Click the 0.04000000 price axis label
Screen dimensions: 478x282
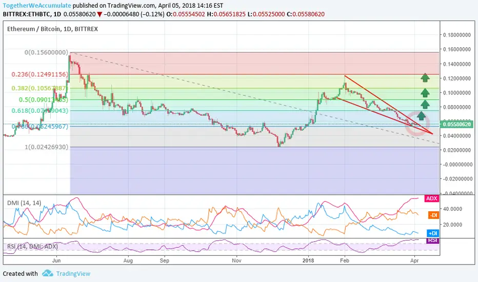pyautogui.click(x=457, y=136)
